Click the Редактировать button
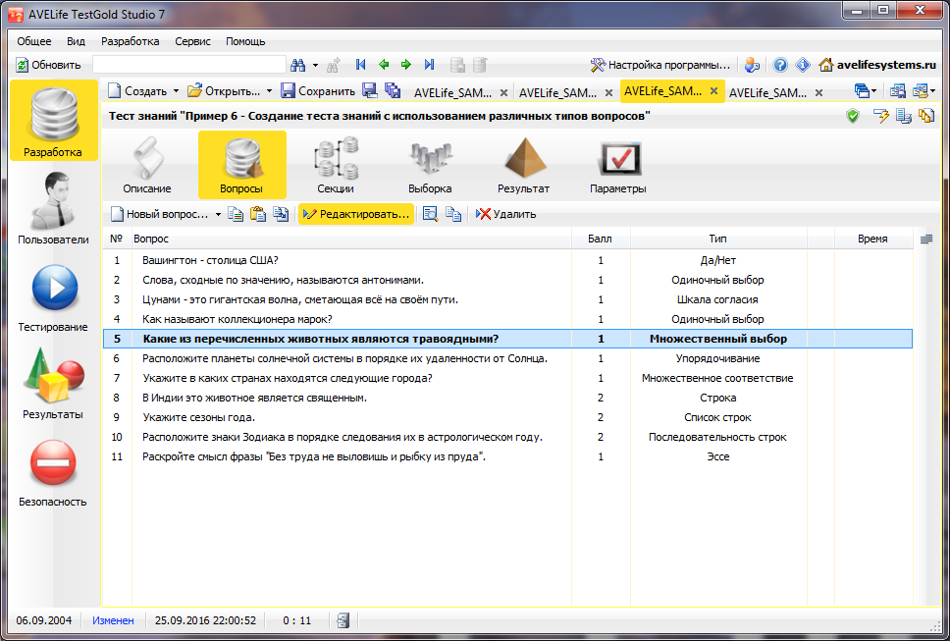The image size is (950, 641). (356, 214)
